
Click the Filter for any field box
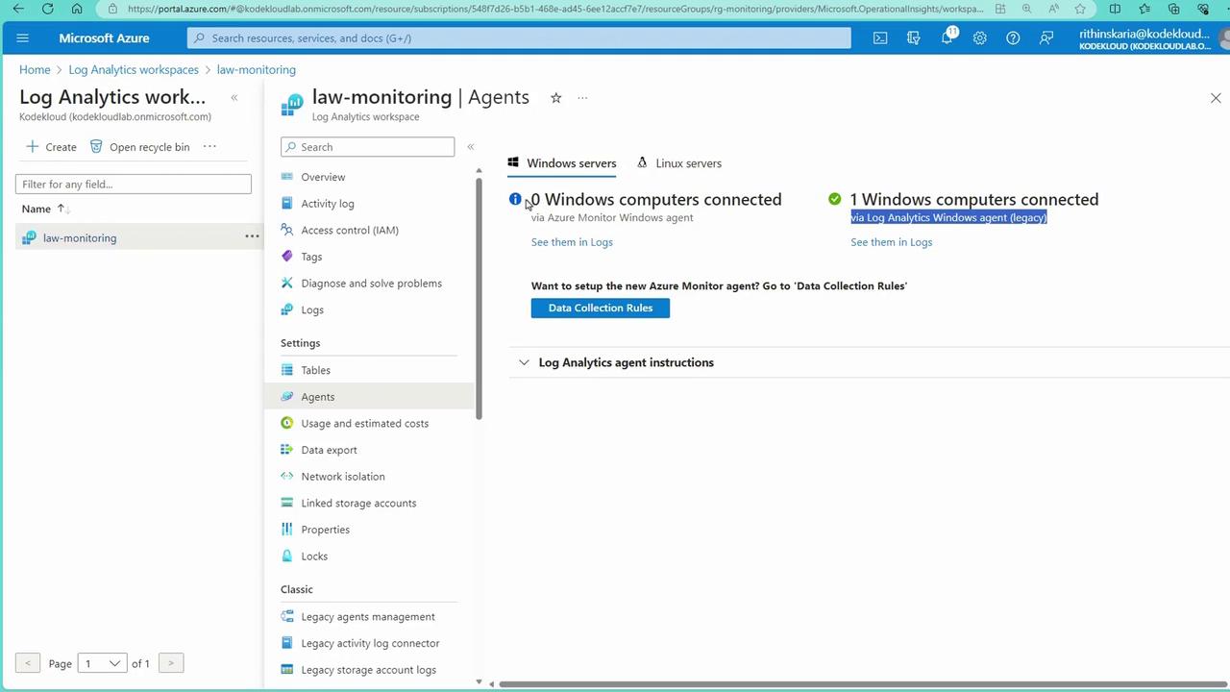point(134,184)
